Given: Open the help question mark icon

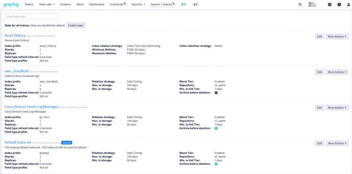Looking at the screenshot, I should point(339,4).
